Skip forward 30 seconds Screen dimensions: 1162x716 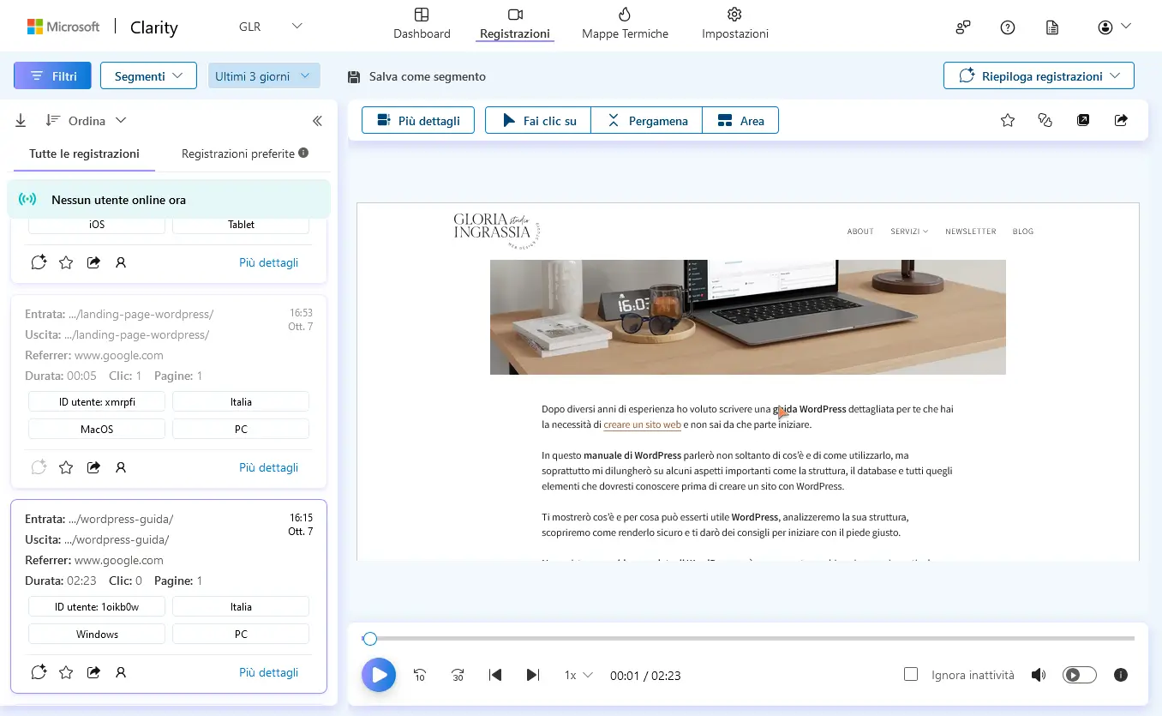458,675
